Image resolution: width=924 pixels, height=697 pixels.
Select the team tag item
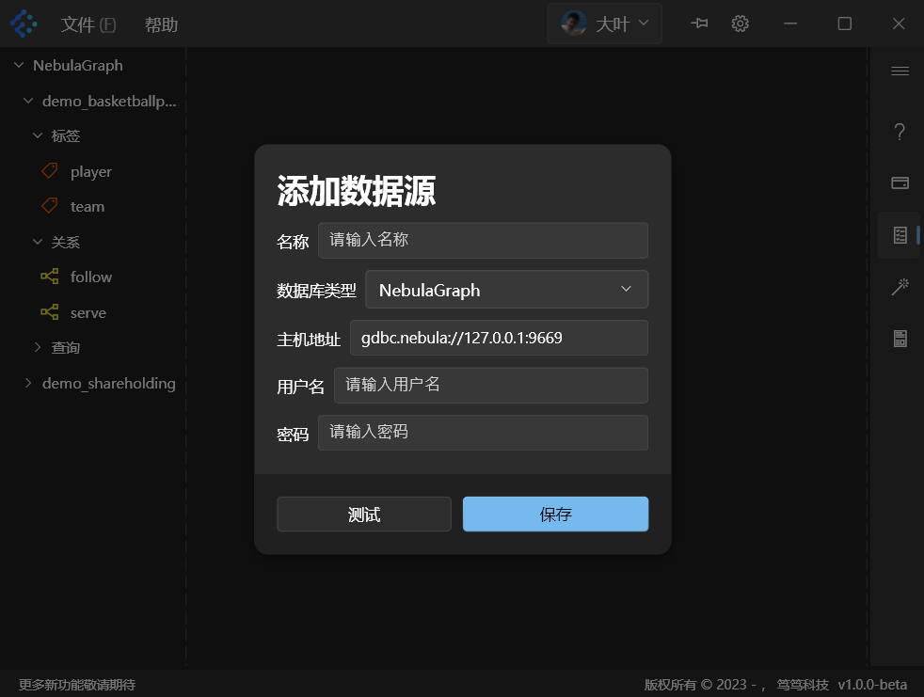pyautogui.click(x=88, y=207)
